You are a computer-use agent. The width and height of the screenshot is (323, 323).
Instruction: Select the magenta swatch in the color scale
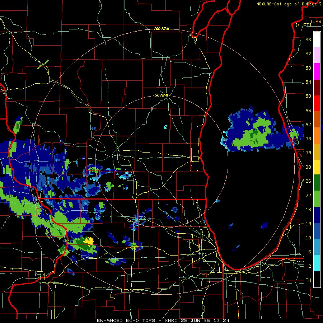(317, 71)
